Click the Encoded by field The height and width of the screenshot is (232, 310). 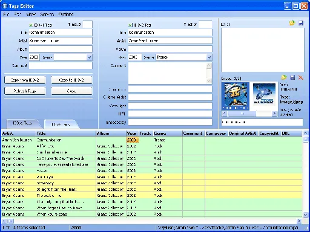[170, 122]
